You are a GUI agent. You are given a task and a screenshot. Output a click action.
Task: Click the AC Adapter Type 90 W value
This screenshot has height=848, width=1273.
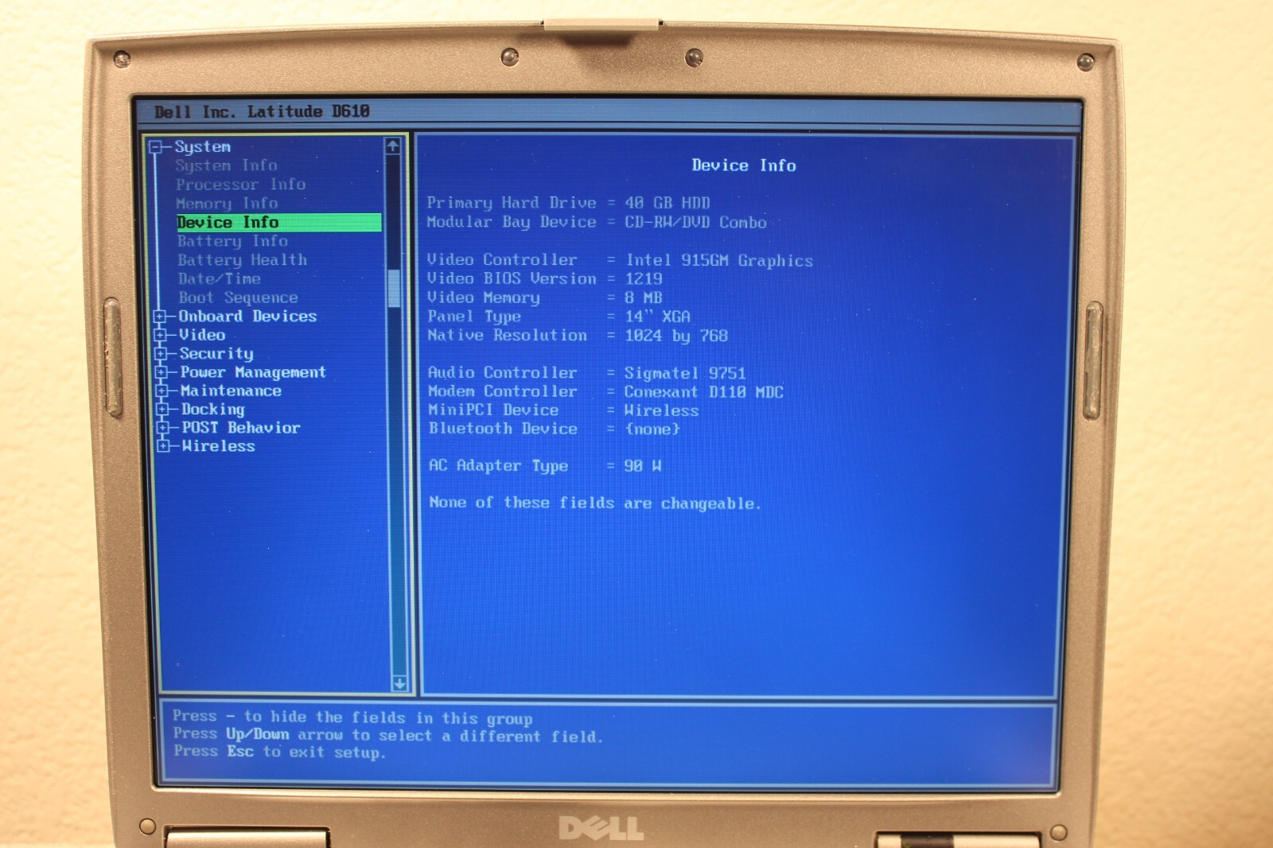pyautogui.click(x=643, y=466)
